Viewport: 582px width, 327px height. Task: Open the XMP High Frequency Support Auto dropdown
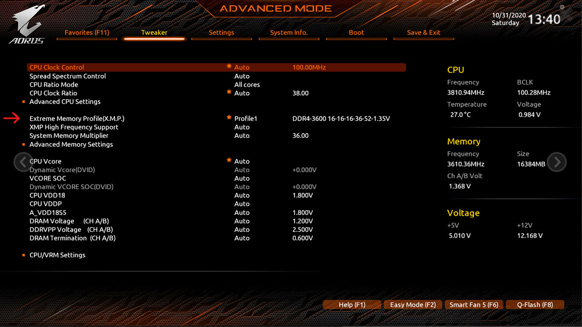tap(242, 127)
